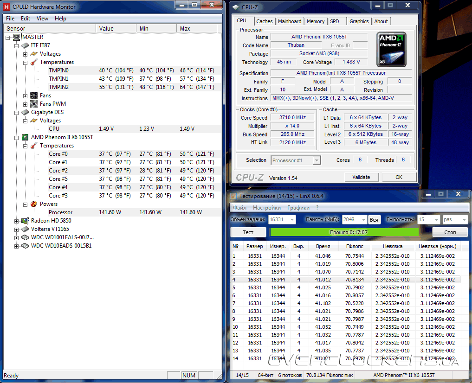The image size is (472, 383).
Task: Select LinX result row number 7
Action: (x=346, y=303)
